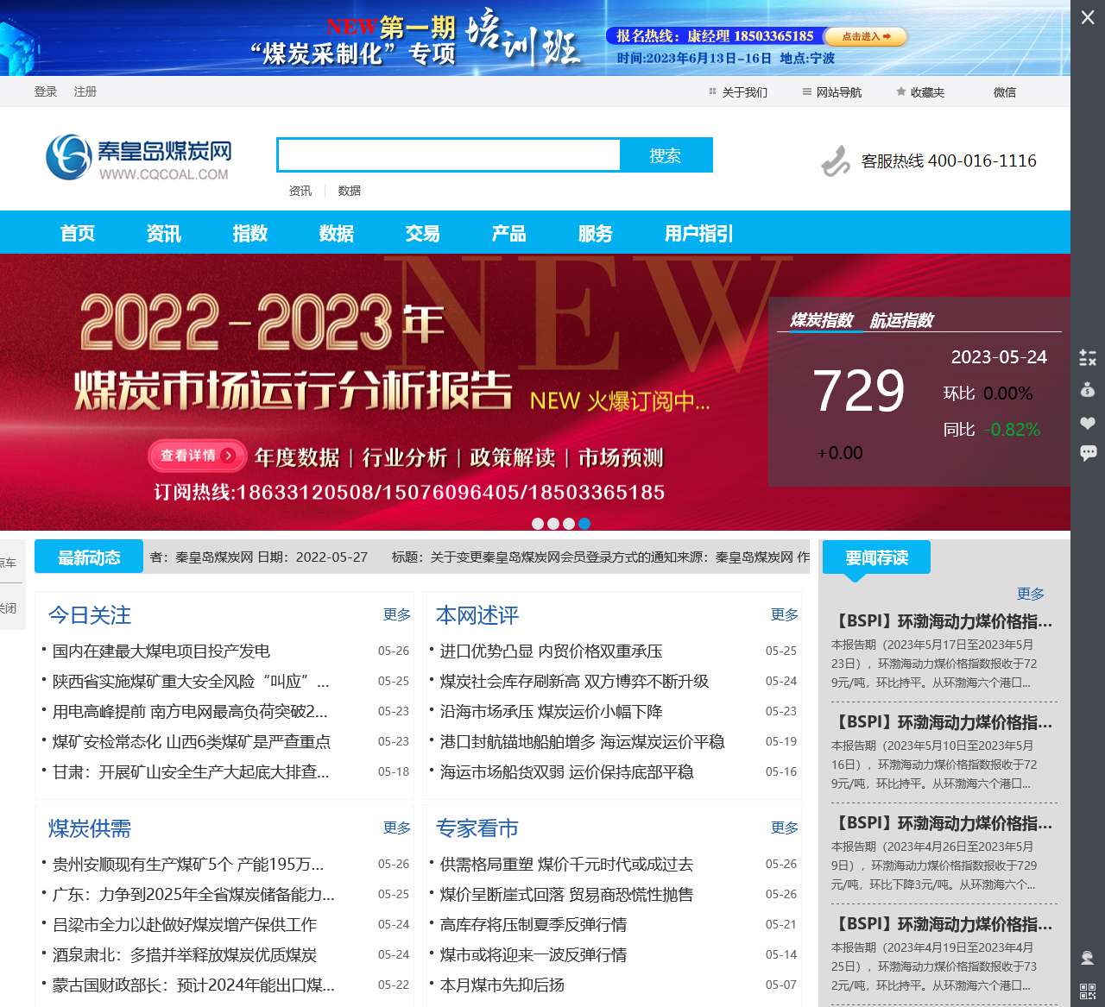The height and width of the screenshot is (1007, 1105).
Task: Open article 沿海市场承压 煤炭运价小幅下降
Action: click(x=552, y=712)
